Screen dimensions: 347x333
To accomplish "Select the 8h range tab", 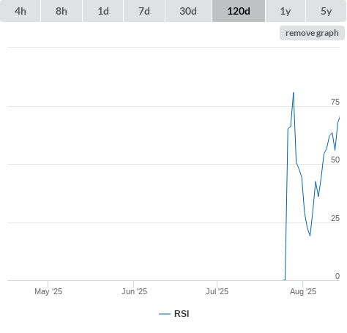I will (x=61, y=11).
